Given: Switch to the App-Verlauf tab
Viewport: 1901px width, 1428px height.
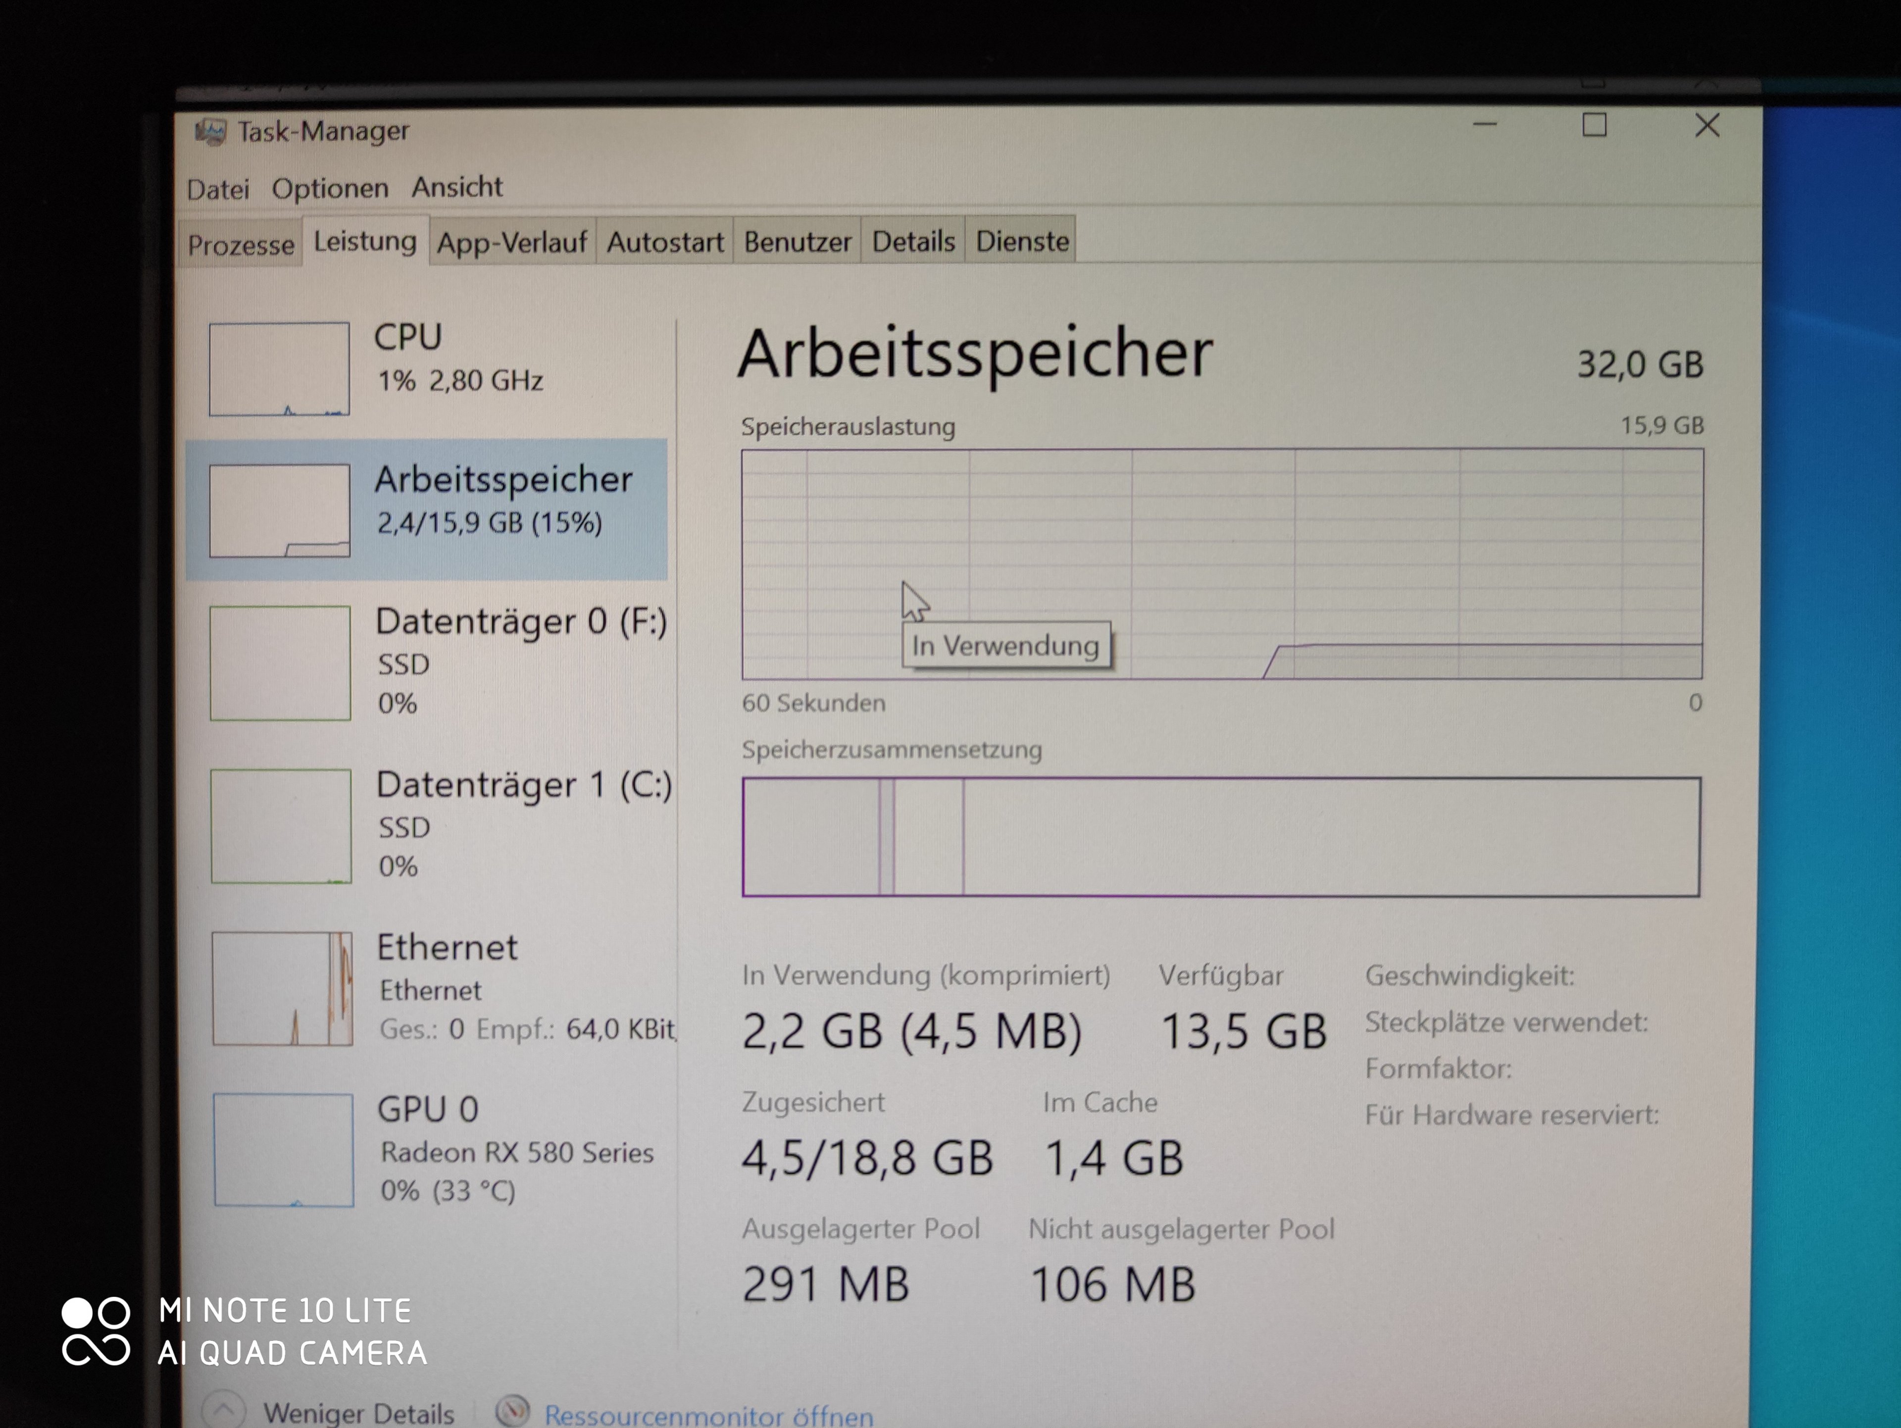Looking at the screenshot, I should coord(511,243).
